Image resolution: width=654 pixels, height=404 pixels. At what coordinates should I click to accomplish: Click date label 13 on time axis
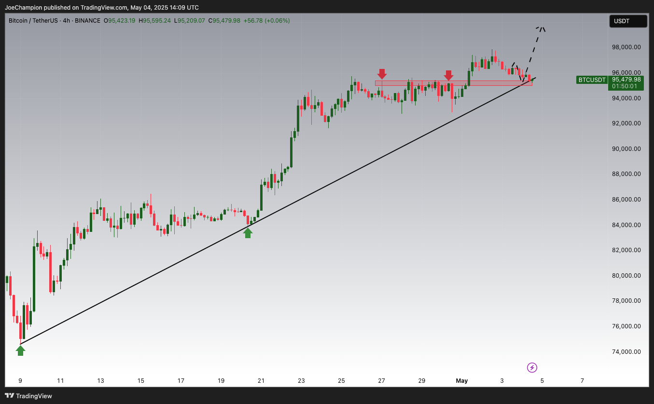point(100,381)
